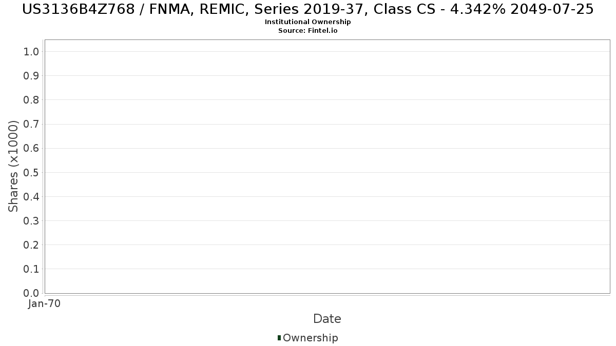Select the 0.8 y-axis tick label

[x=31, y=100]
